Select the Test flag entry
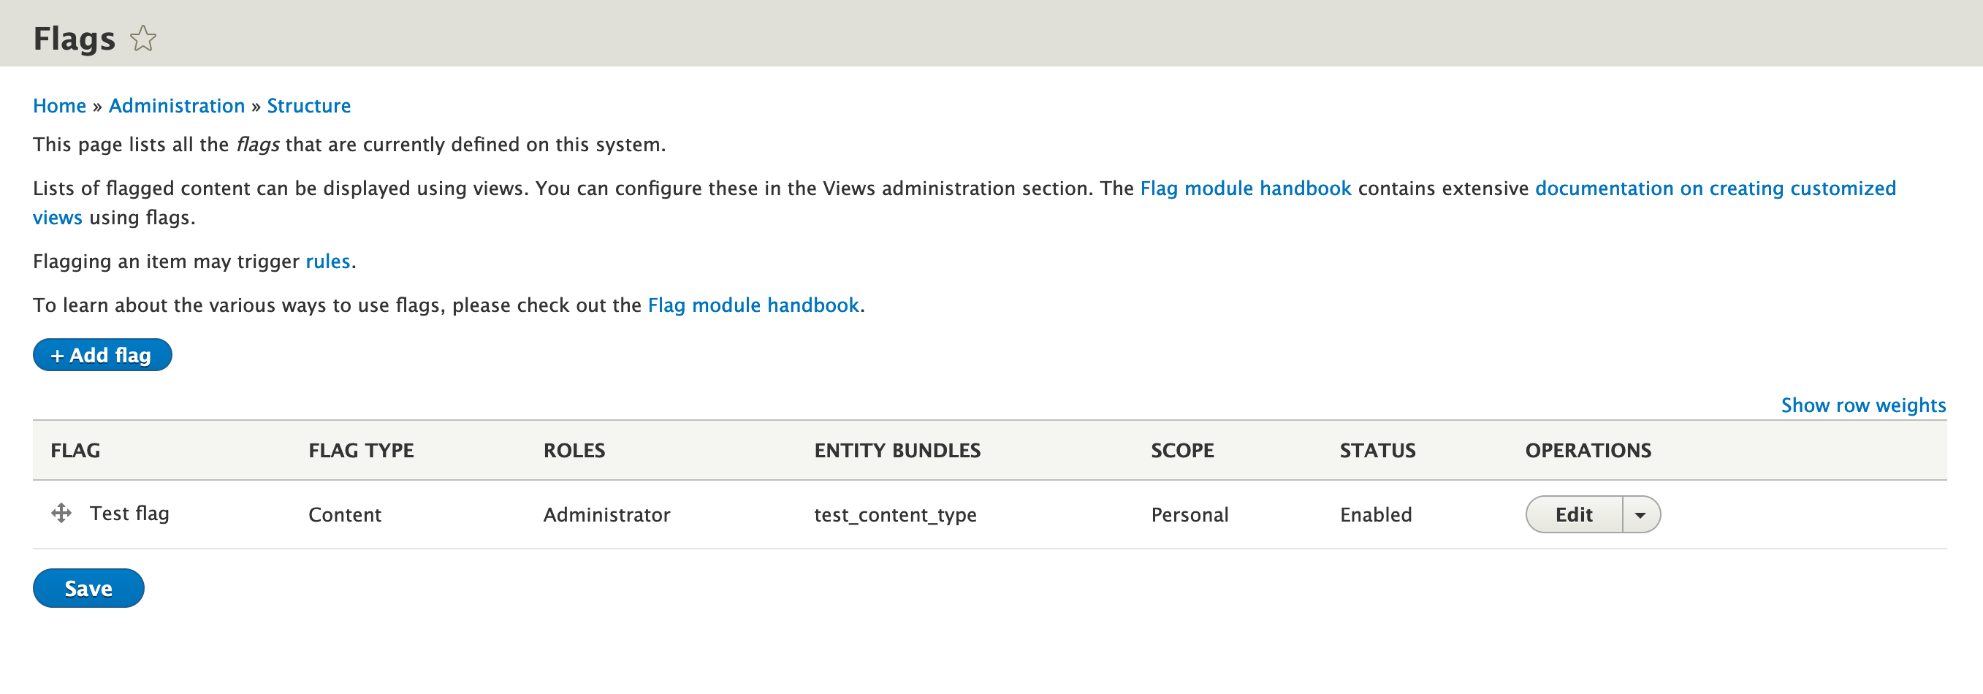 pos(129,512)
